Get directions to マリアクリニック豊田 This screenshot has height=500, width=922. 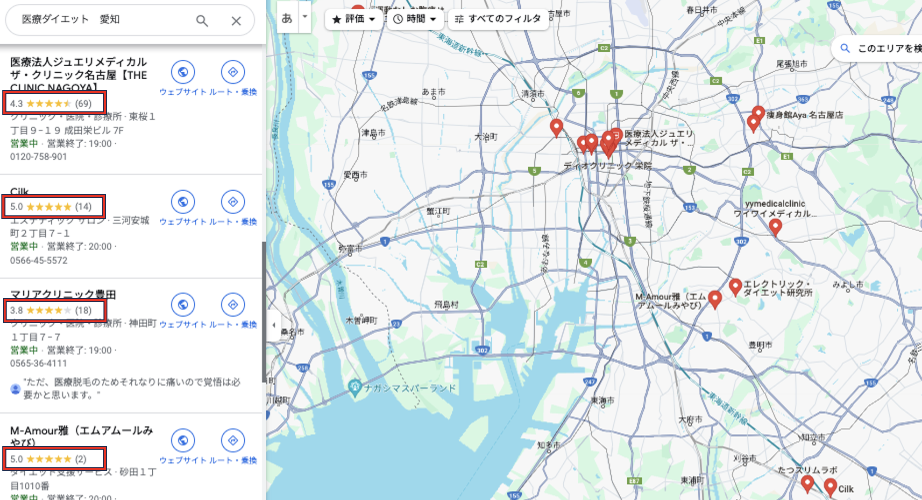(x=233, y=305)
